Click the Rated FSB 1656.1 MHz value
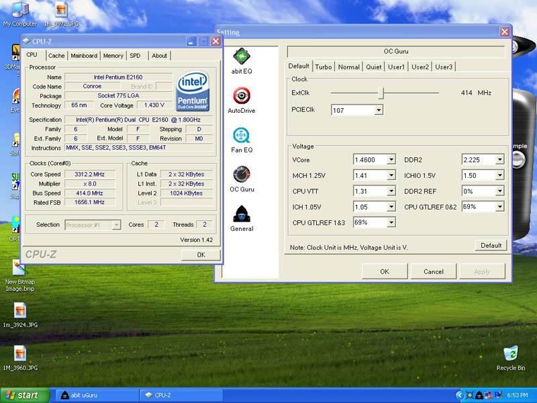The height and width of the screenshot is (403, 537). click(x=90, y=202)
